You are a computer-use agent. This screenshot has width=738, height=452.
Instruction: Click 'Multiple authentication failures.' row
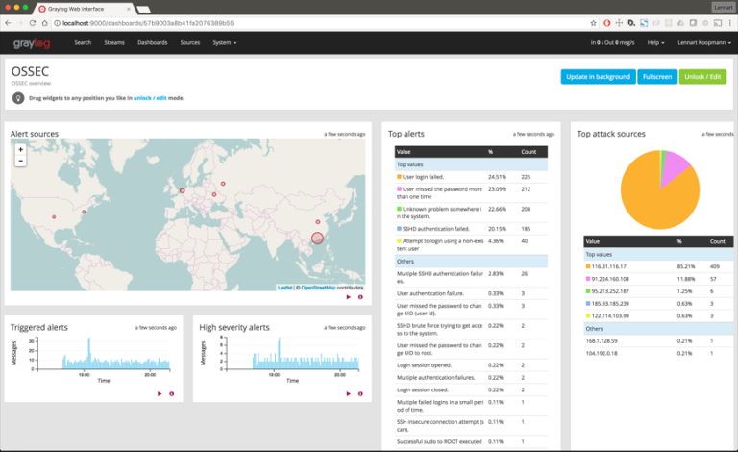click(x=471, y=378)
